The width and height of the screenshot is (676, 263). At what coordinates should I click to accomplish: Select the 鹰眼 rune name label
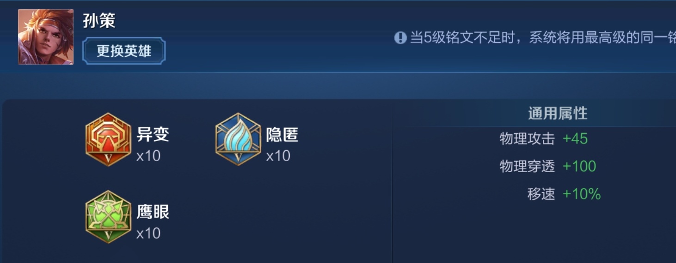tap(153, 212)
